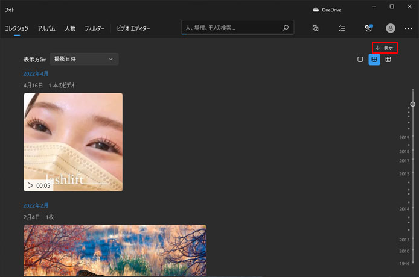
Task: Open the アルバム tab
Action: [46, 28]
